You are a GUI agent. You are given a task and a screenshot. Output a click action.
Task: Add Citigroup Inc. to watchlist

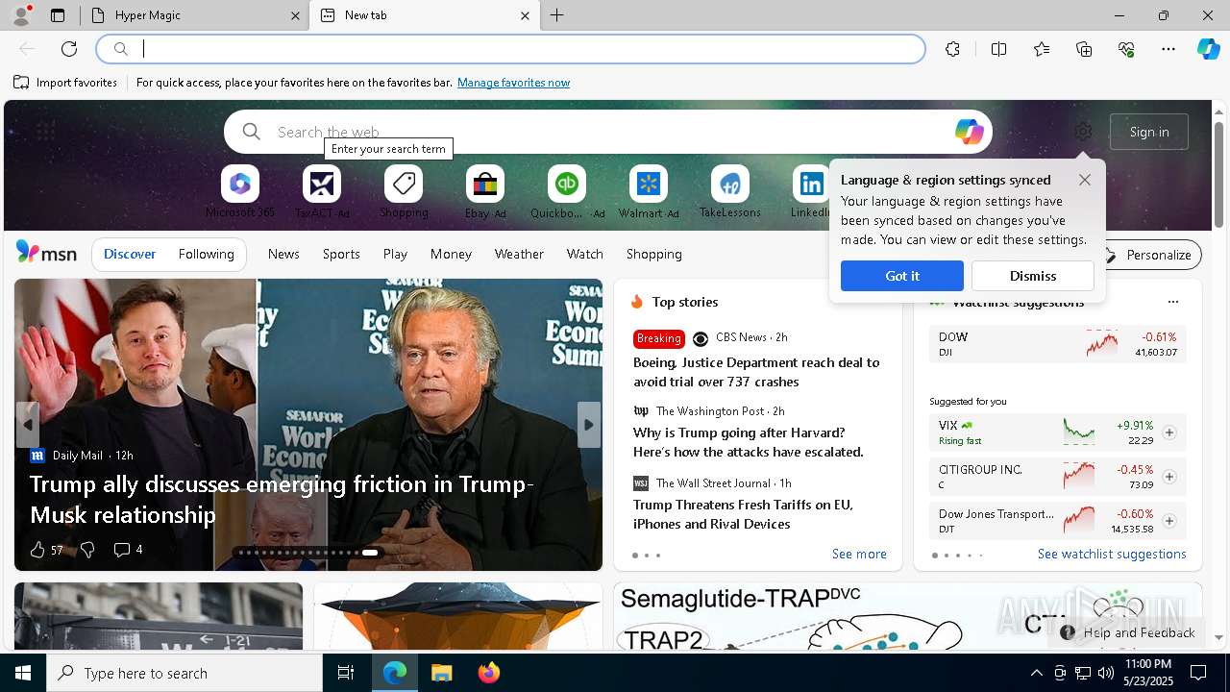point(1169,477)
